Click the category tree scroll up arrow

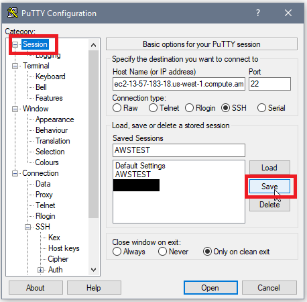tap(94, 45)
